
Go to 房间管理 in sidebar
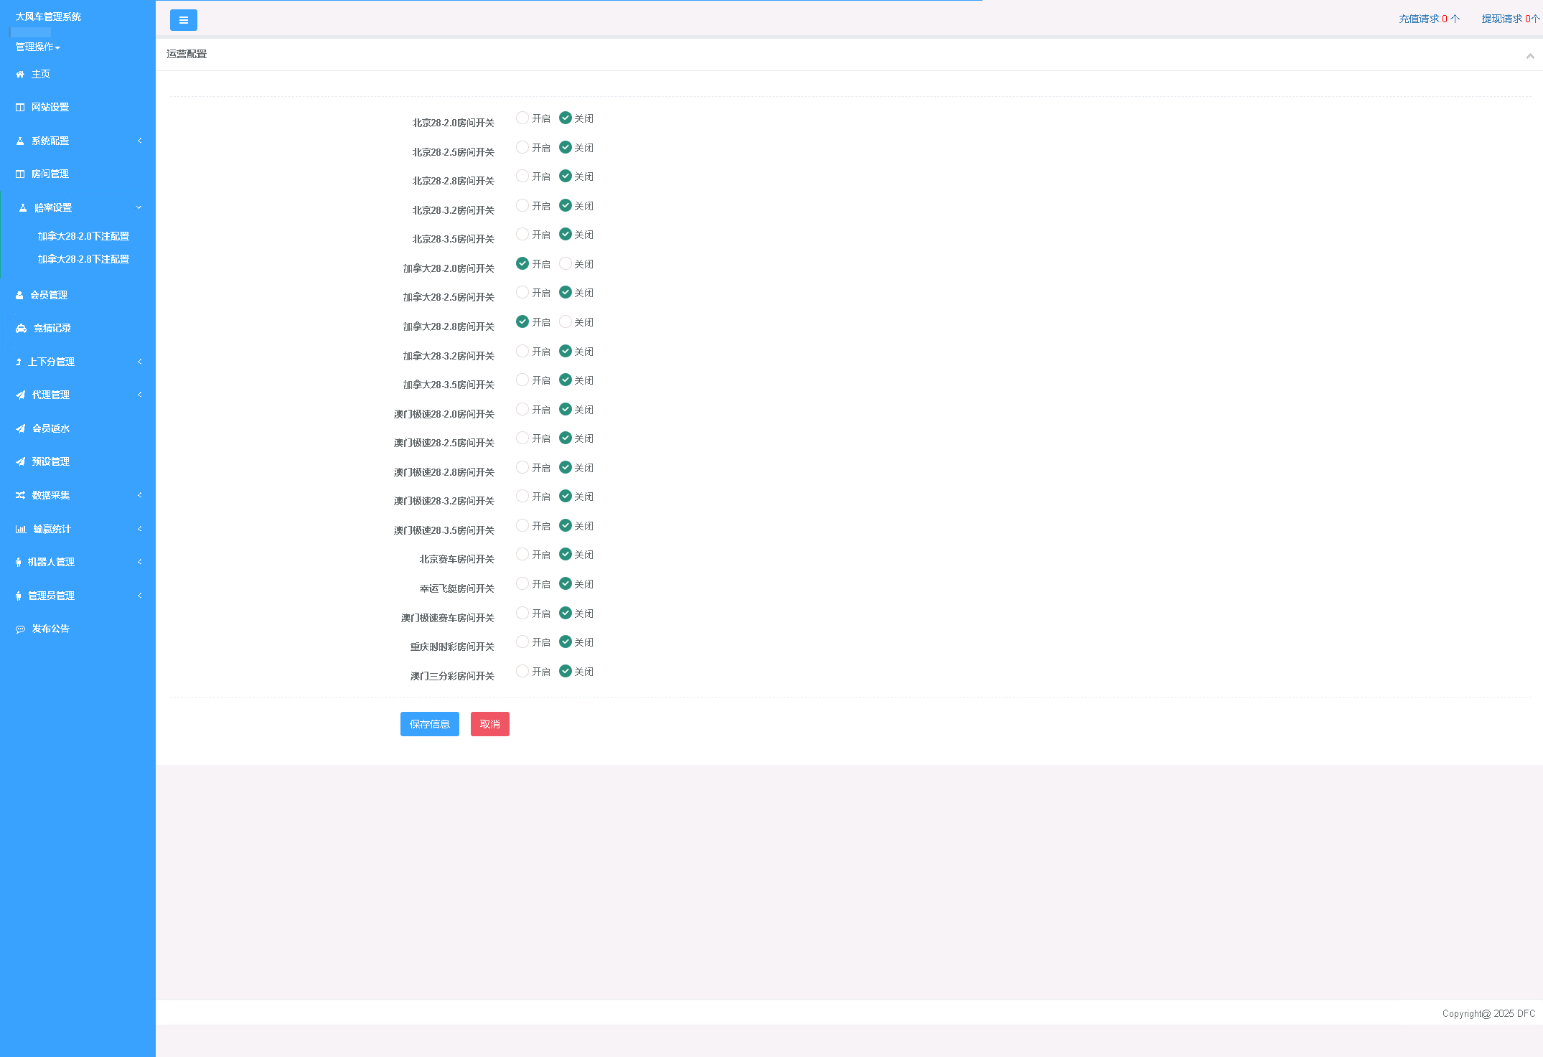click(x=50, y=174)
